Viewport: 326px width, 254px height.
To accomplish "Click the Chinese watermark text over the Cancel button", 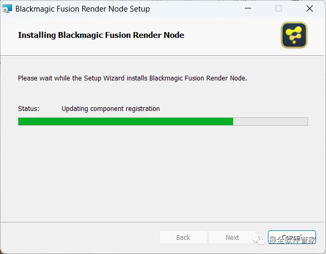I will (292, 240).
